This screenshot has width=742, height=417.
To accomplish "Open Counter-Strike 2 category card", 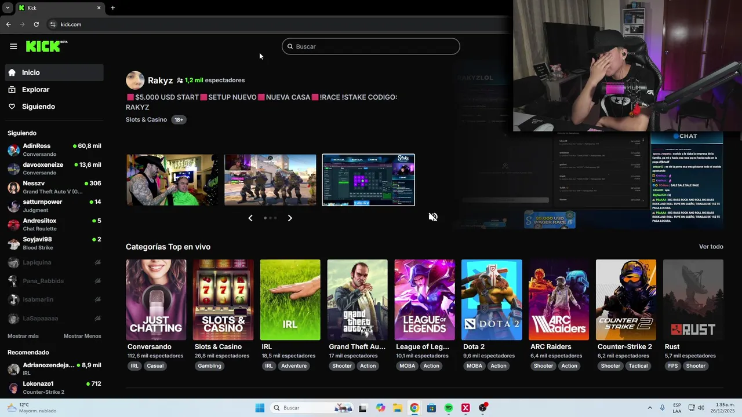I will pyautogui.click(x=626, y=299).
